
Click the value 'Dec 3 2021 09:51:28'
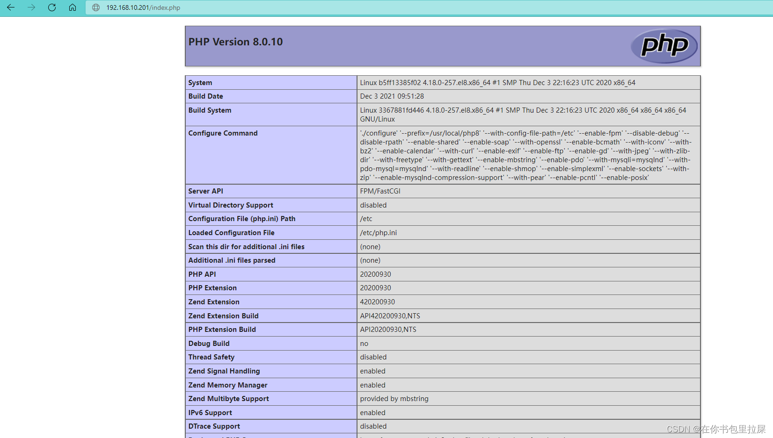click(x=392, y=96)
